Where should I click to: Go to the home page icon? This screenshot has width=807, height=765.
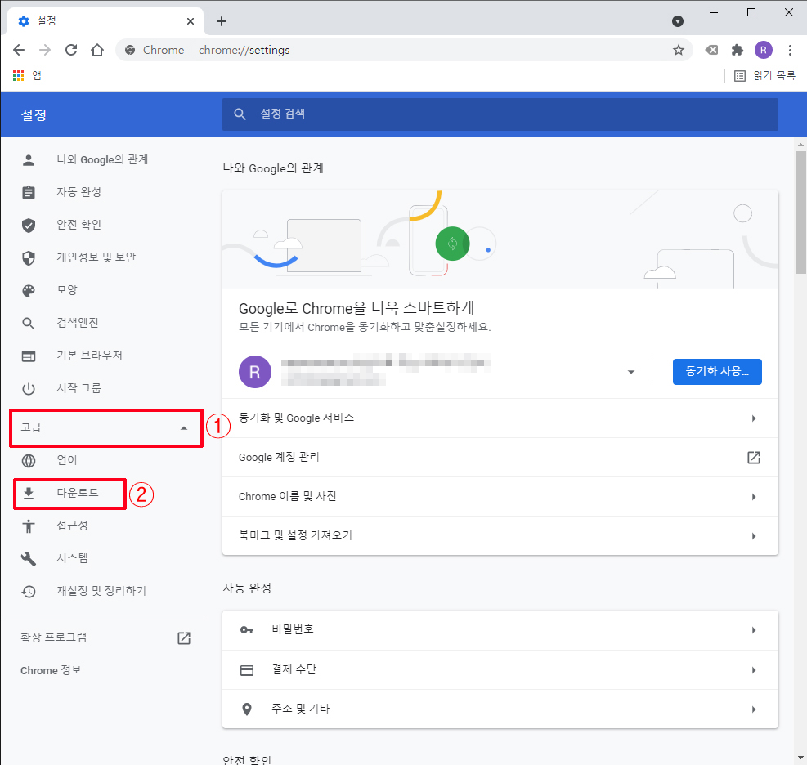click(97, 50)
